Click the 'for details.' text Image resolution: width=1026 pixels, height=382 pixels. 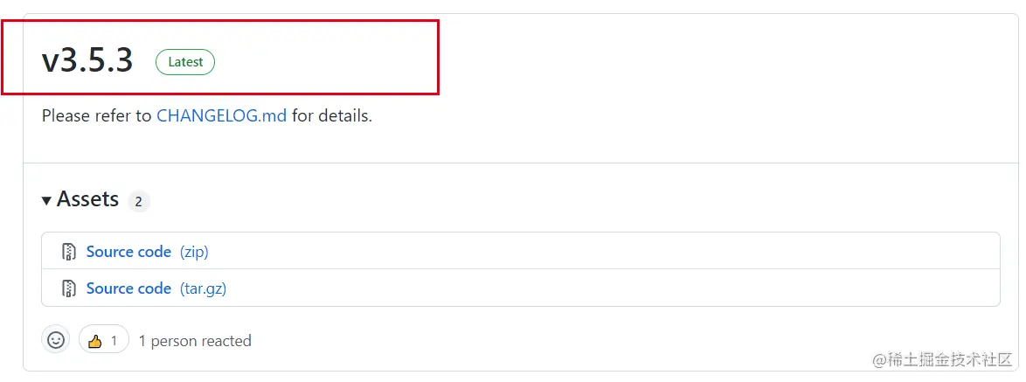[332, 115]
